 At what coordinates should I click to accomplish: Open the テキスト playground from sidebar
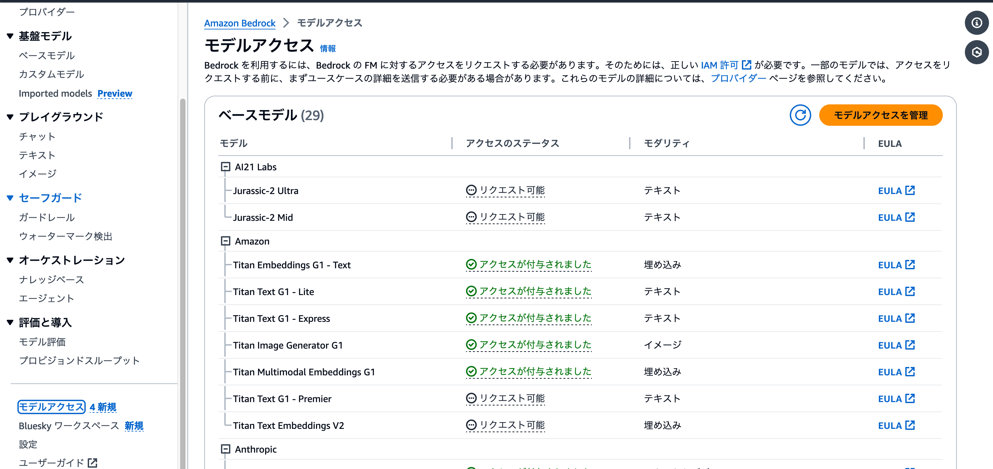(37, 155)
